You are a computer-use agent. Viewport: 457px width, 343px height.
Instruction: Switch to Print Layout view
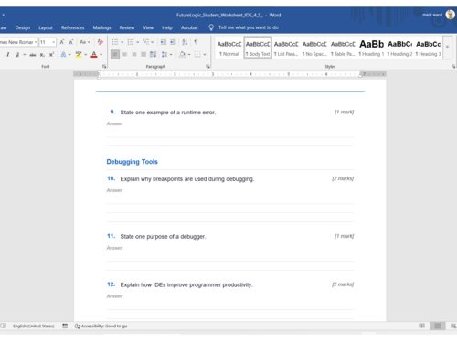(x=438, y=326)
